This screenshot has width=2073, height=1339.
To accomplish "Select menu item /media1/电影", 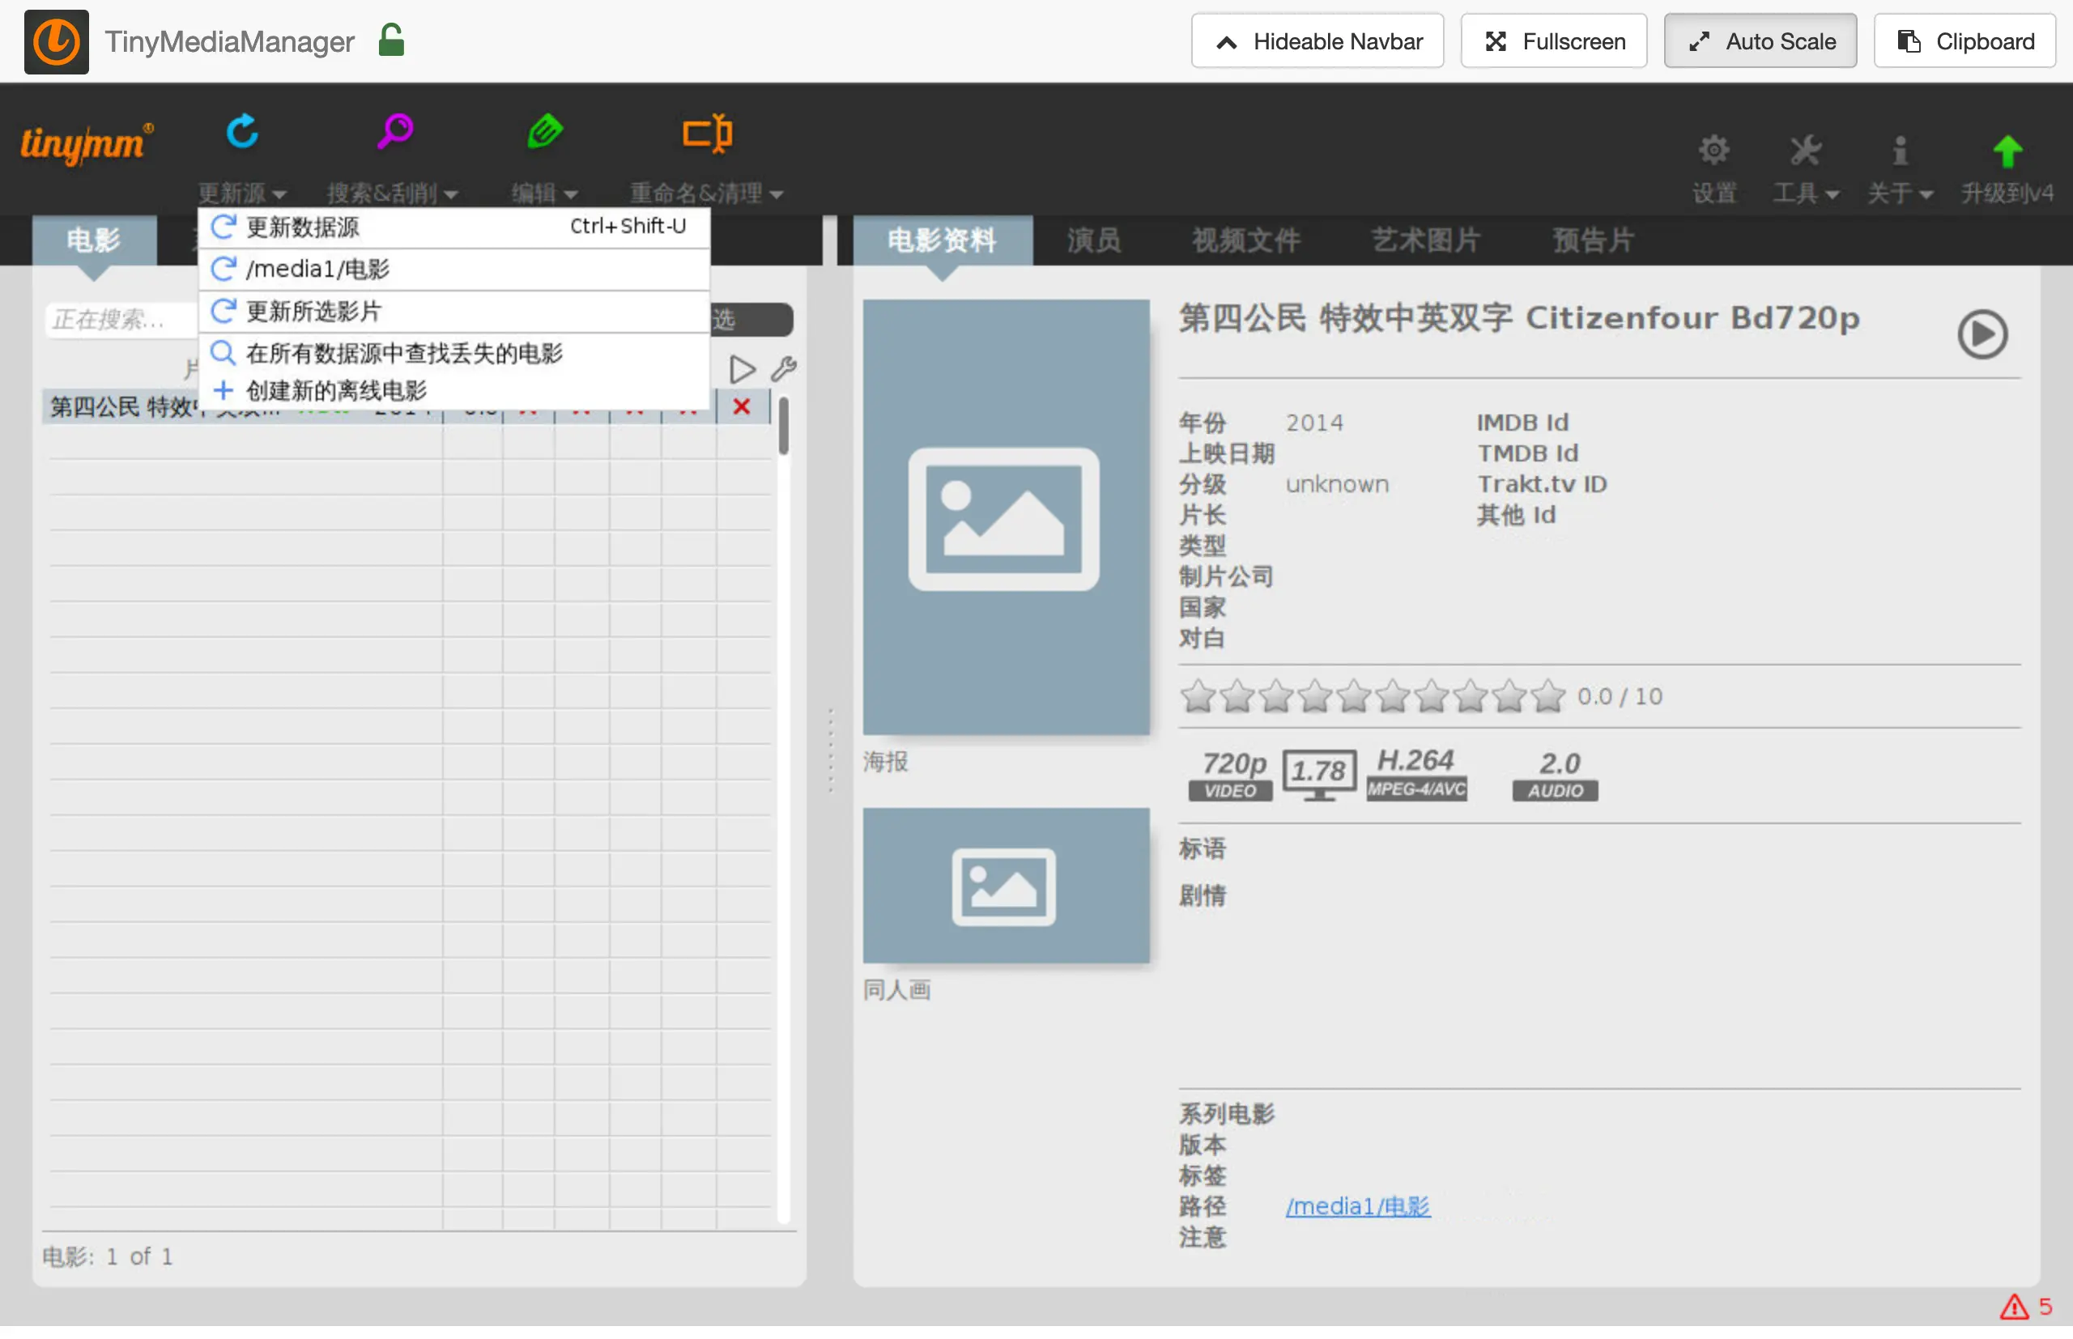I will pos(454,270).
